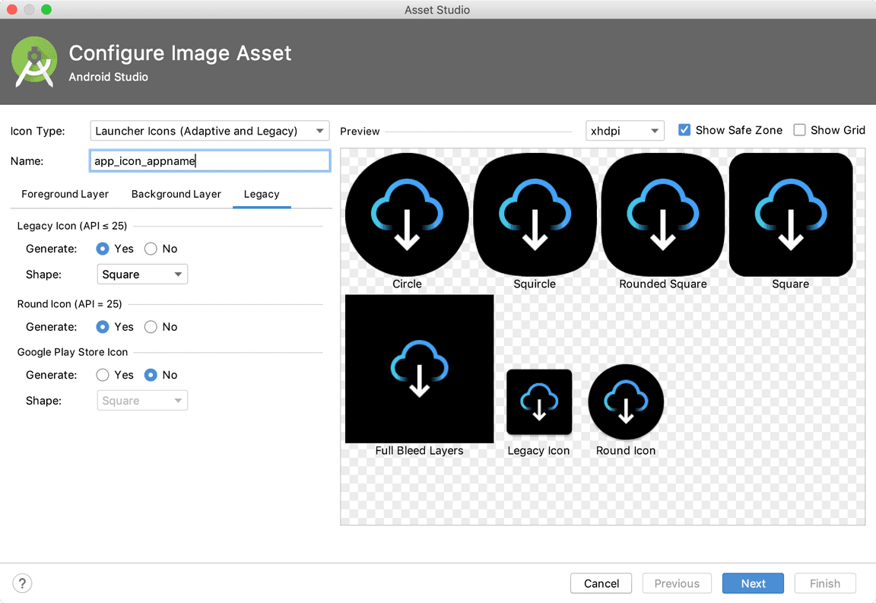Click the Next button
876x603 pixels.
tap(753, 583)
